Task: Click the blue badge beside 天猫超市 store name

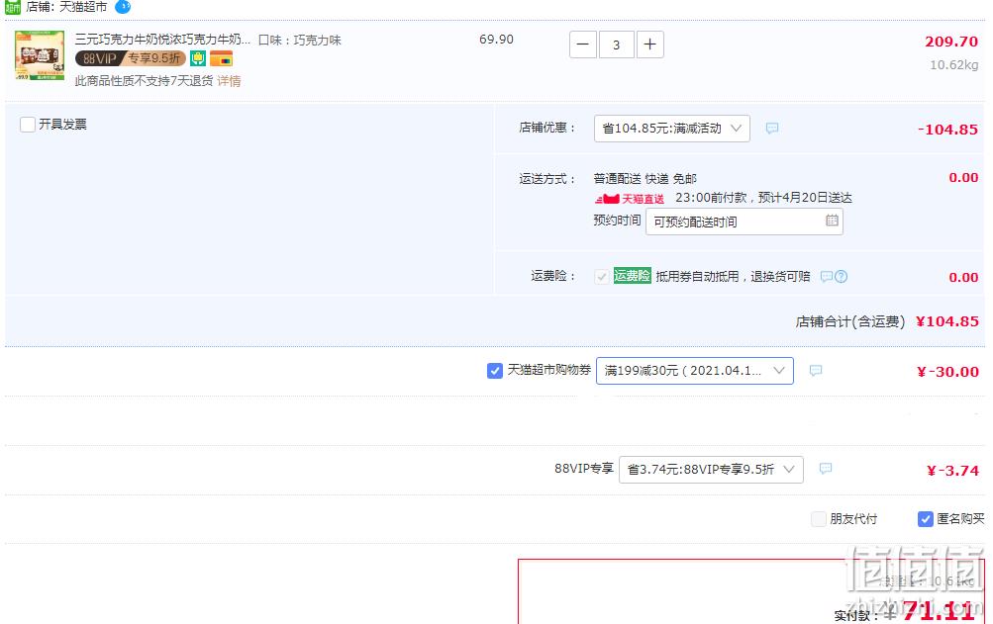Action: tap(123, 6)
